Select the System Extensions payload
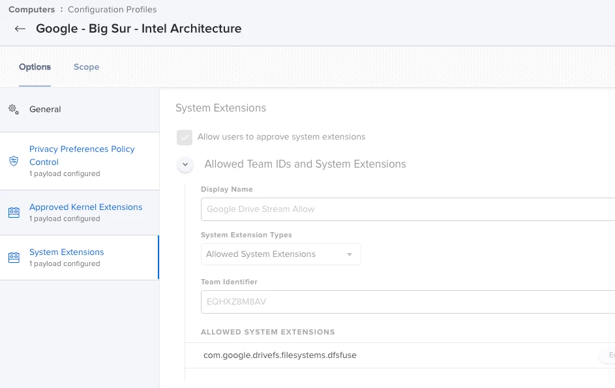The image size is (615, 388). pos(67,252)
